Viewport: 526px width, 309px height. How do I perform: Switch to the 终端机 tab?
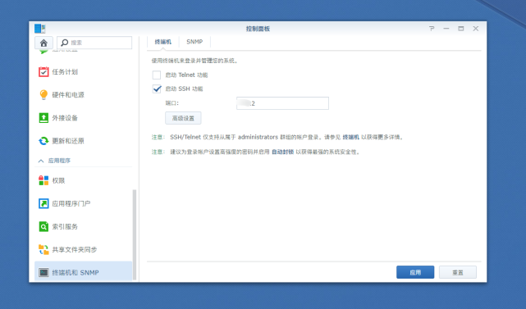click(x=163, y=42)
